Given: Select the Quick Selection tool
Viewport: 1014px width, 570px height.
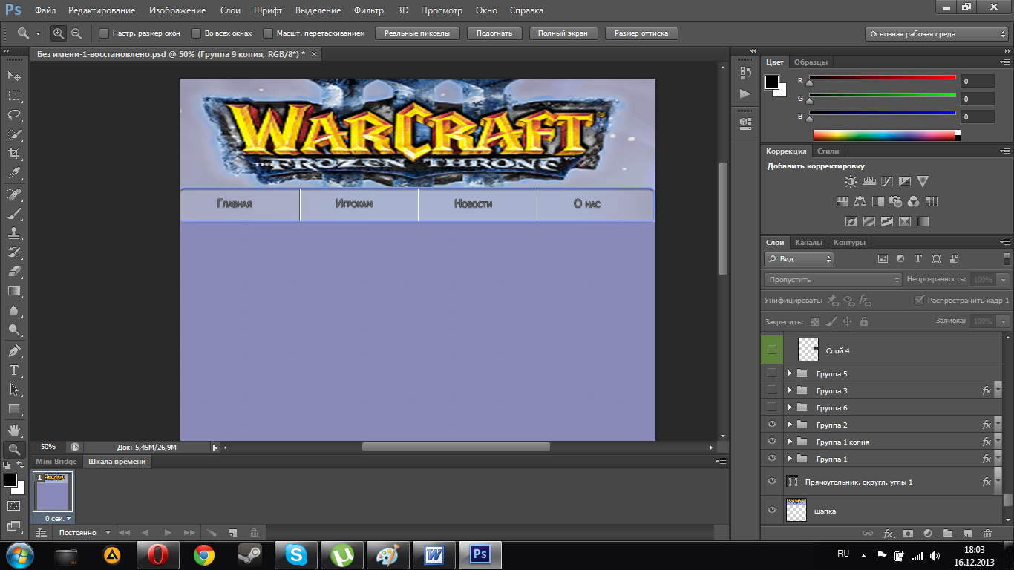Looking at the screenshot, I should pyautogui.click(x=14, y=134).
